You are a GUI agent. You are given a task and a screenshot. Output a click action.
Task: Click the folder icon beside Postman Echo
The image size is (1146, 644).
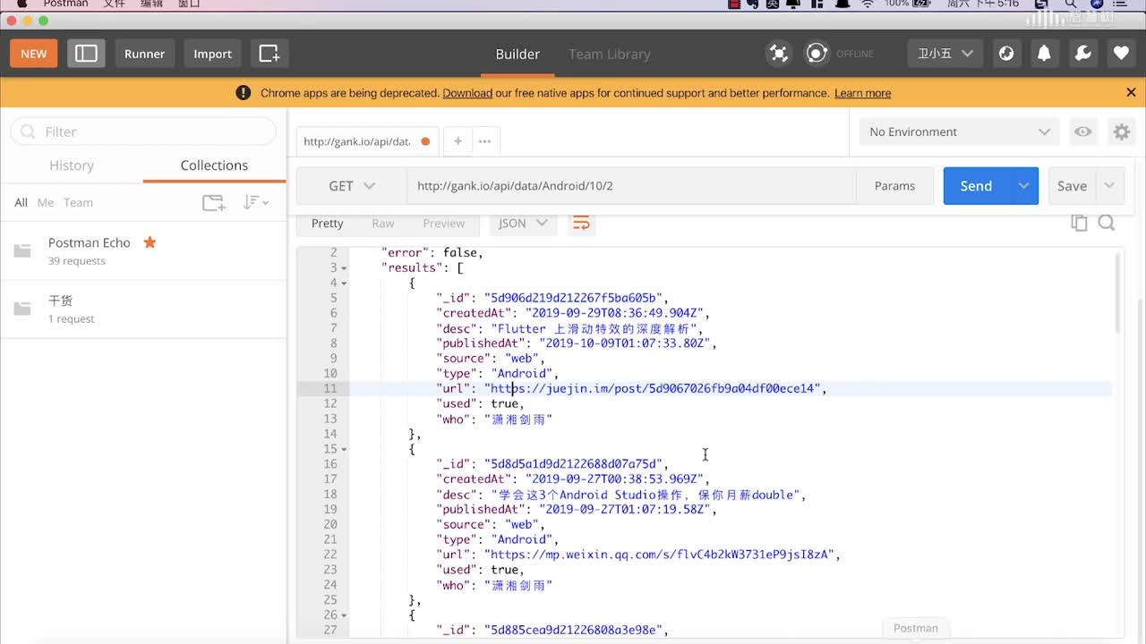22,250
